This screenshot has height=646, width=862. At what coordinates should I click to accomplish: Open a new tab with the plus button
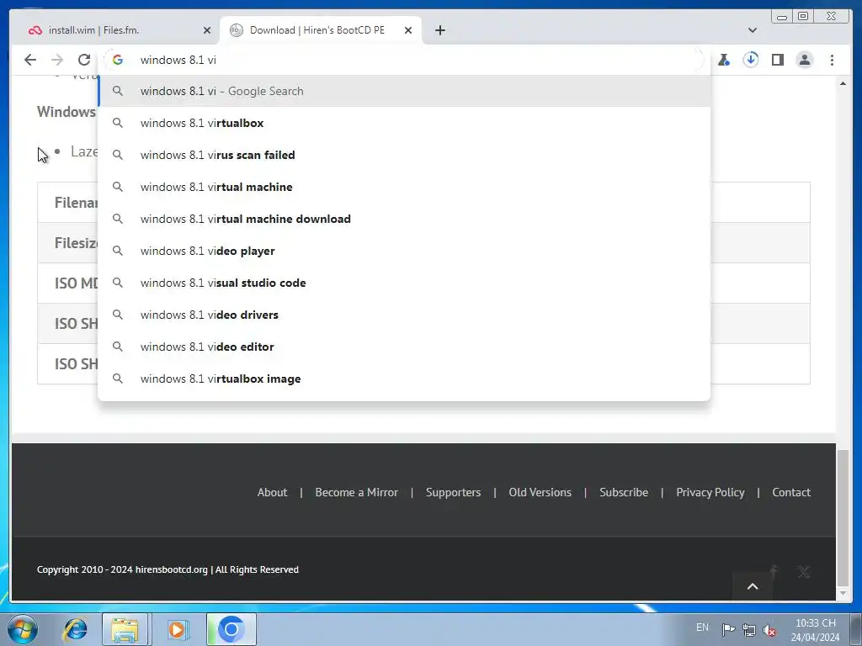pyautogui.click(x=439, y=30)
